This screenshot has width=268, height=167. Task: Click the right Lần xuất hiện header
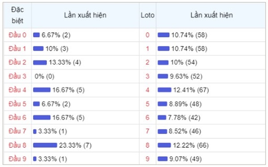[x=212, y=15]
